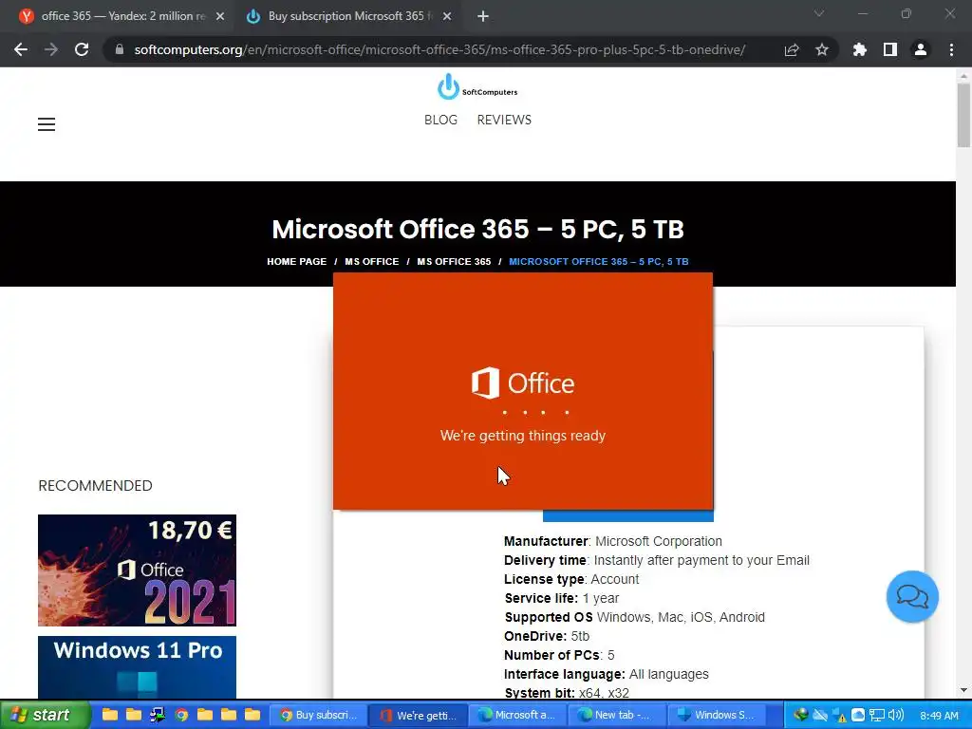Launch Chrome from the quick launch bar
This screenshot has height=729, width=972.
[181, 715]
